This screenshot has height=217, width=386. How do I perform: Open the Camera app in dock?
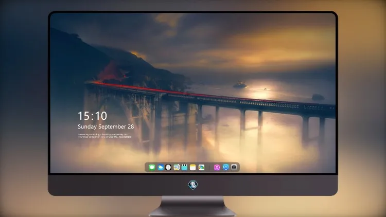click(x=234, y=167)
